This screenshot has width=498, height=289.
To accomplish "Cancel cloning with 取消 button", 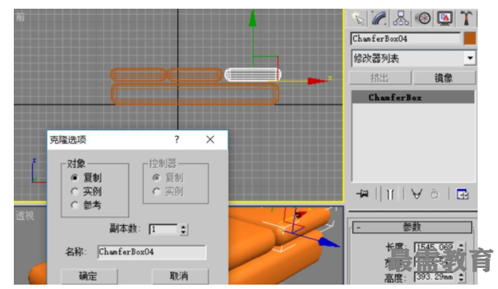I will 180,277.
